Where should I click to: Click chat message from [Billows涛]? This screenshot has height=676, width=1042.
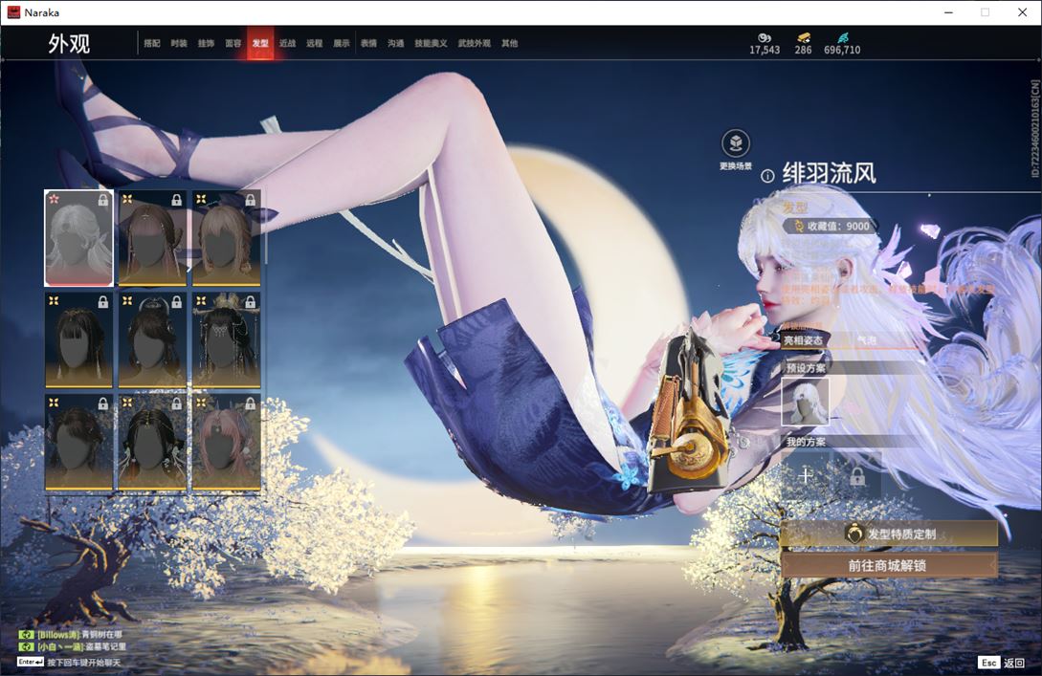79,635
